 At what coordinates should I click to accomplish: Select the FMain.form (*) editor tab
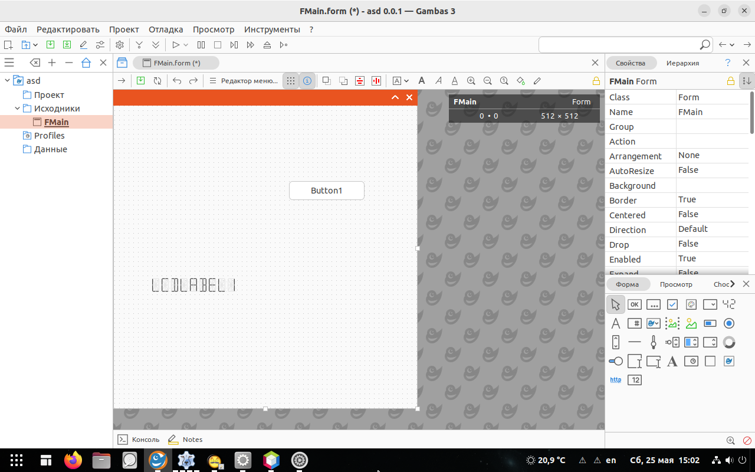[x=176, y=63]
